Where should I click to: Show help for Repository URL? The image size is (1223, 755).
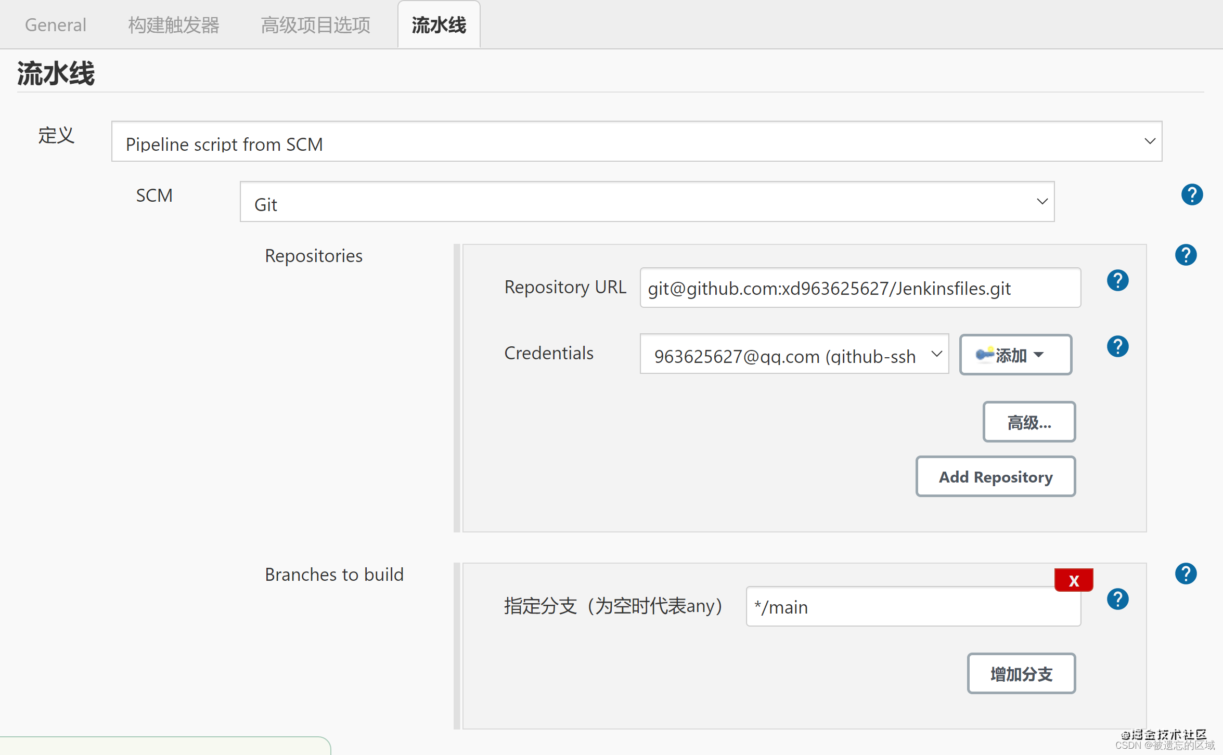coord(1117,280)
